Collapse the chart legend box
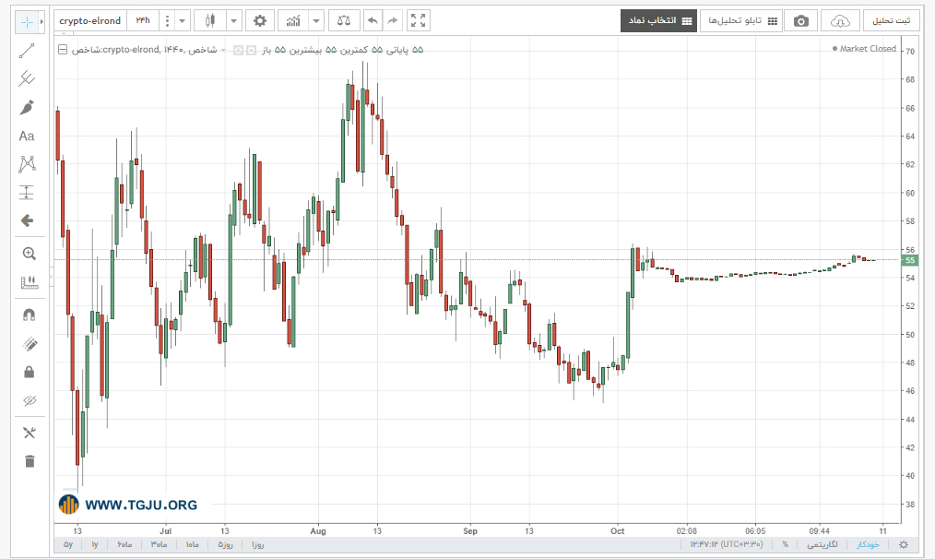 (x=63, y=50)
